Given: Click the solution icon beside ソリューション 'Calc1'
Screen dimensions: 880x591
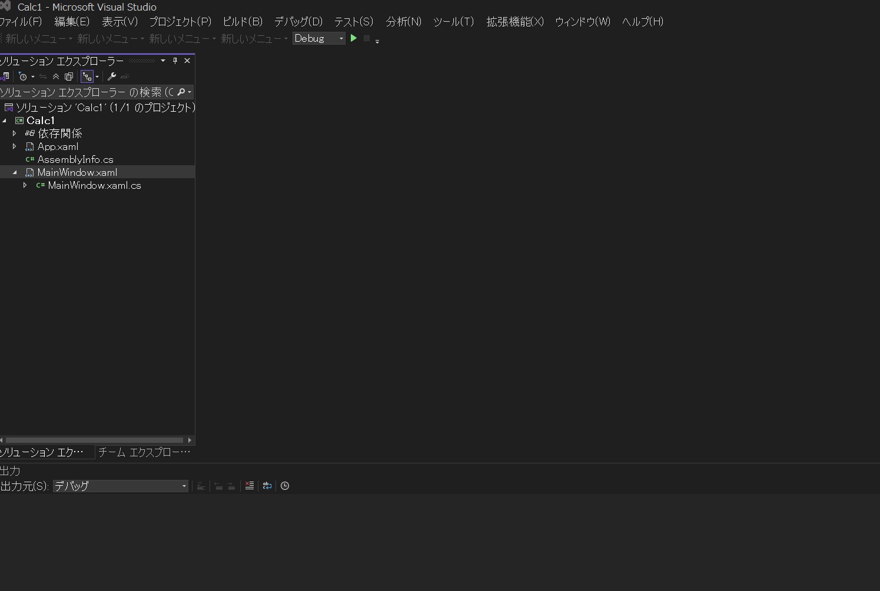Looking at the screenshot, I should [9, 108].
